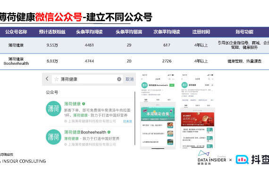269x169 pixels.
Task: Click the 头条平均阅读 column header
Action: click(89, 32)
